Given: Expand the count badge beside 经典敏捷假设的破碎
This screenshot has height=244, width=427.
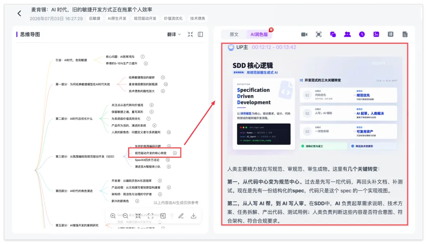Looking at the screenshot, I should tap(163, 77).
